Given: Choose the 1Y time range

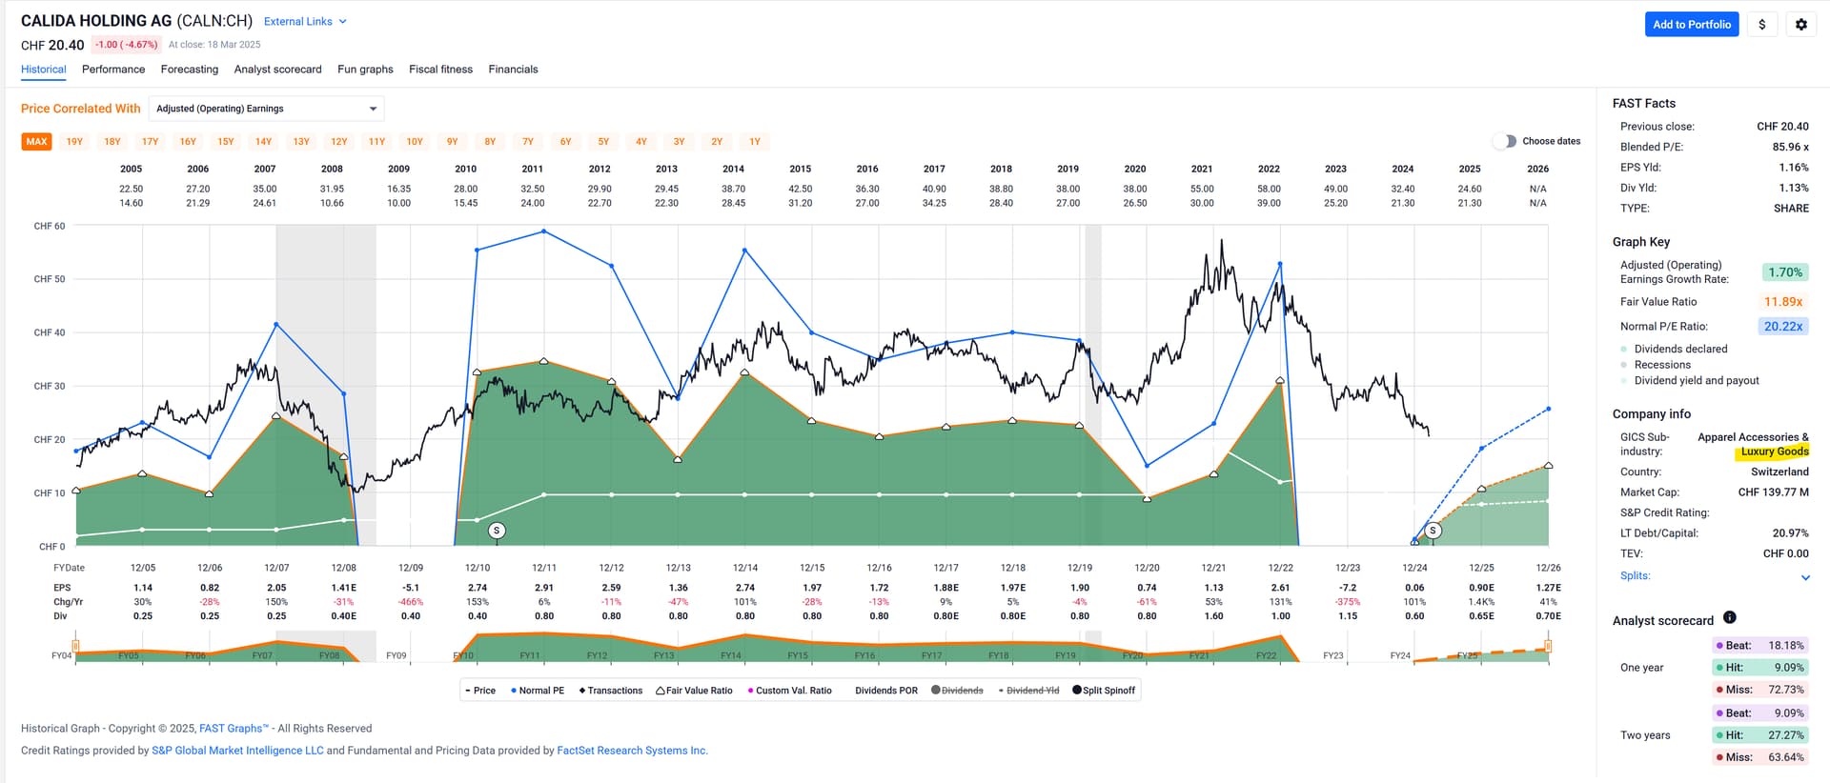Looking at the screenshot, I should click(755, 142).
